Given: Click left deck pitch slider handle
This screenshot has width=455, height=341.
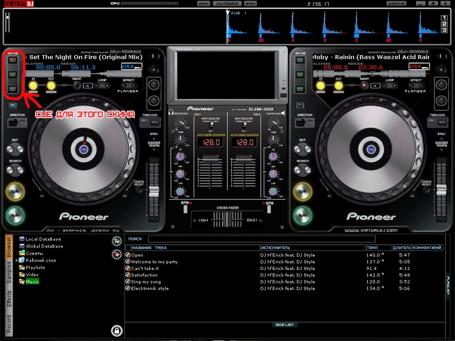Looking at the screenshot, I should (154, 191).
